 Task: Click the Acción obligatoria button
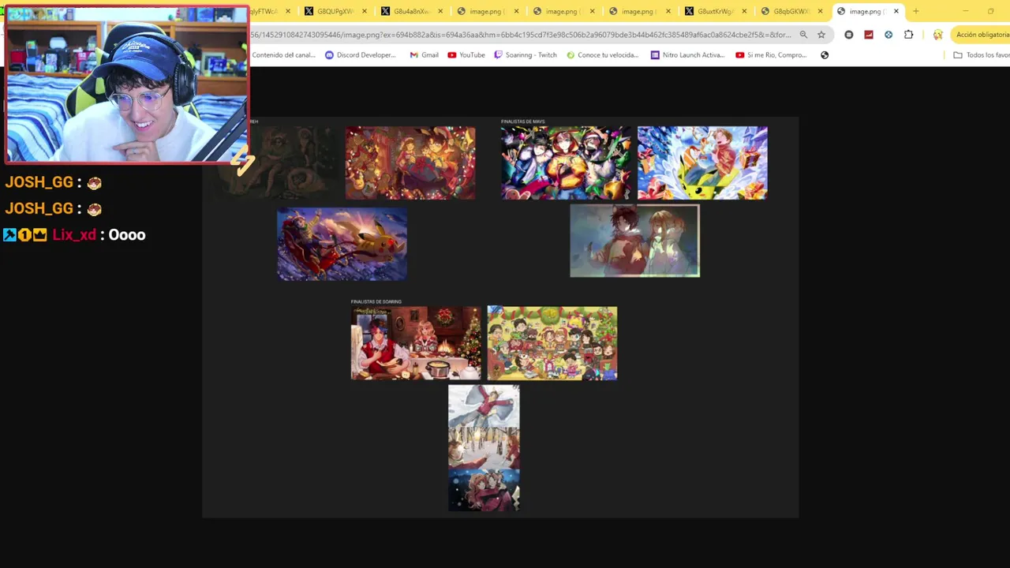coord(981,35)
